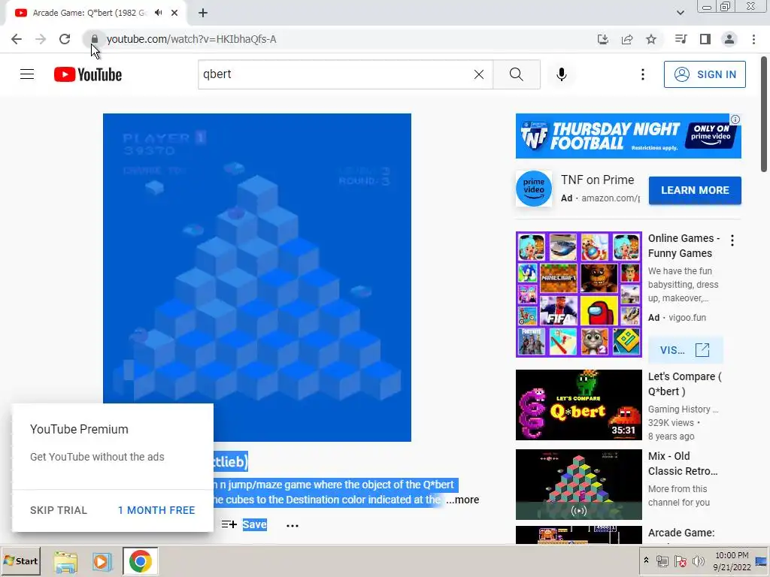
Task: Open the YouTube hamburger guide menu
Action: (x=27, y=74)
